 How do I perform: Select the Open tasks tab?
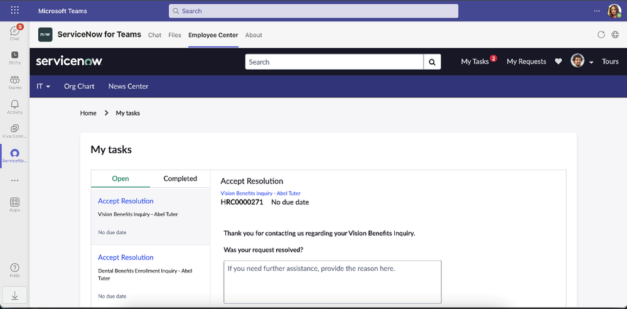[x=121, y=178]
